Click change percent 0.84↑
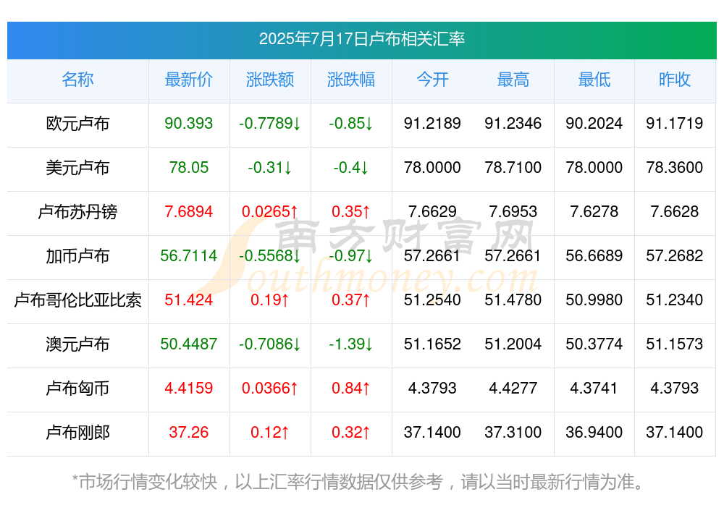This screenshot has height=505, width=724. click(x=351, y=388)
